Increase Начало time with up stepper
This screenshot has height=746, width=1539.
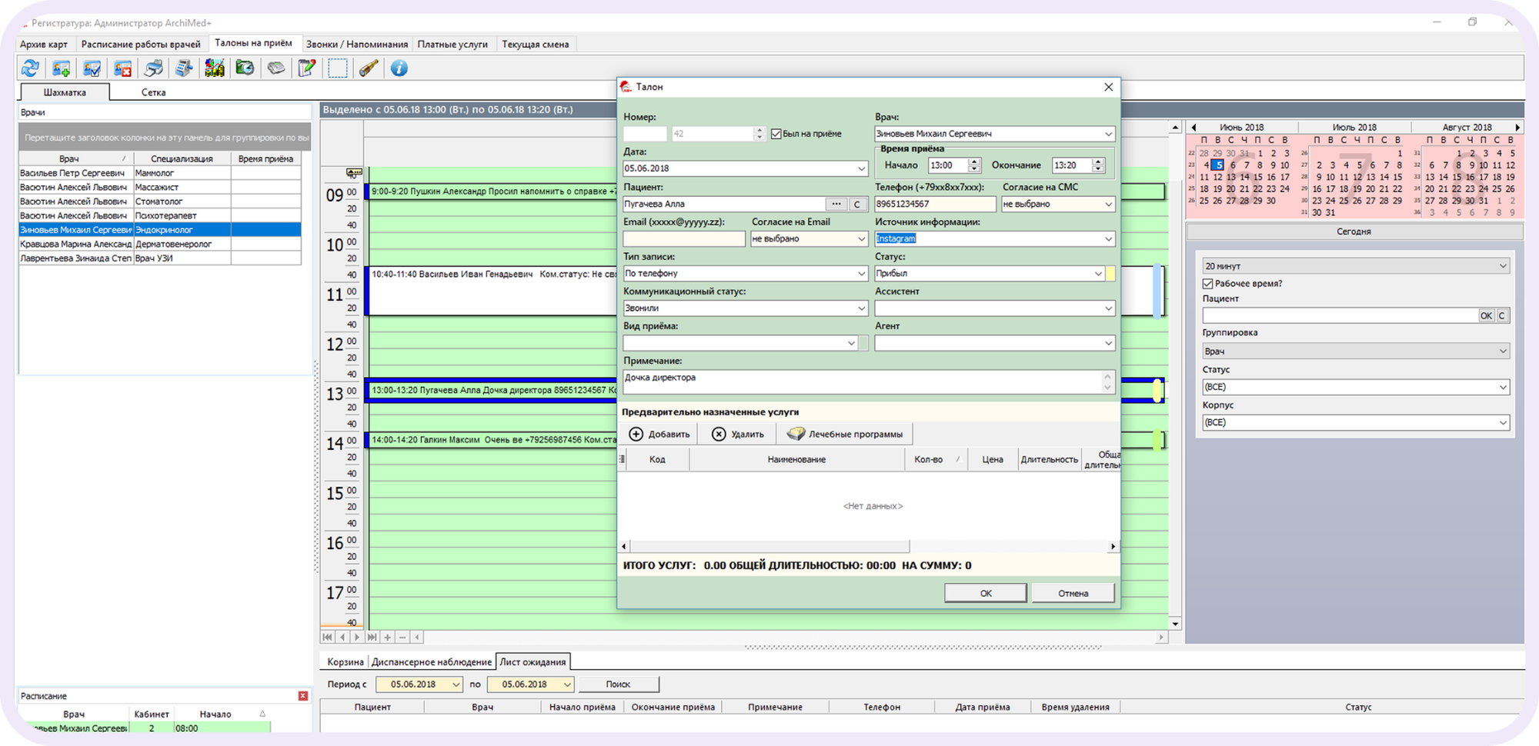click(x=974, y=162)
